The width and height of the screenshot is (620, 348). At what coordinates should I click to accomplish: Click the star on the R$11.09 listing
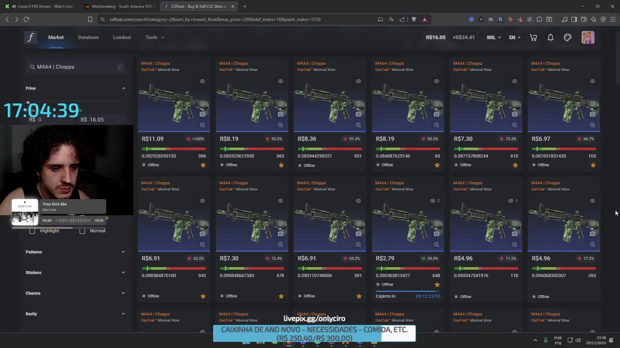click(203, 165)
